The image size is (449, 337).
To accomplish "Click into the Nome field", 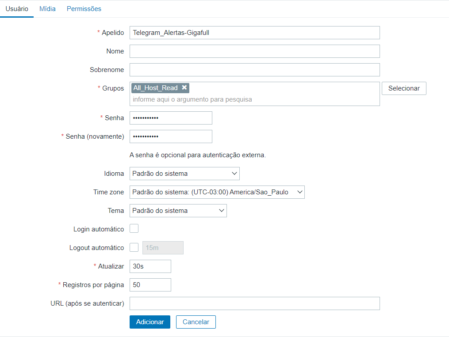I will click(254, 51).
